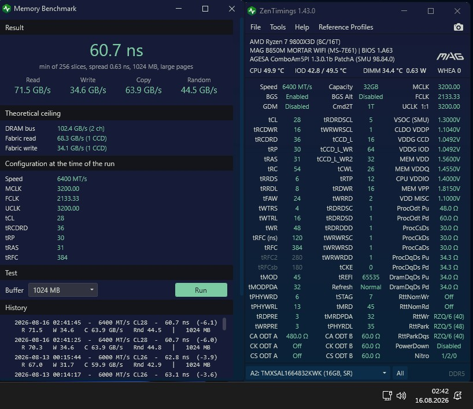473x409 pixels.
Task: Click the Copy 63.9 GB/s value
Action: click(x=143, y=90)
